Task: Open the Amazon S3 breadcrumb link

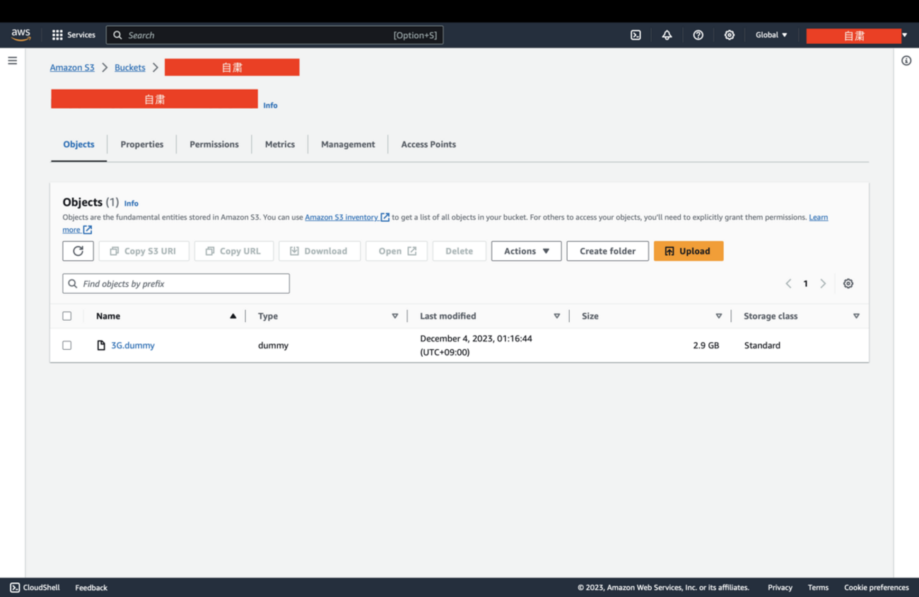Action: 72,68
